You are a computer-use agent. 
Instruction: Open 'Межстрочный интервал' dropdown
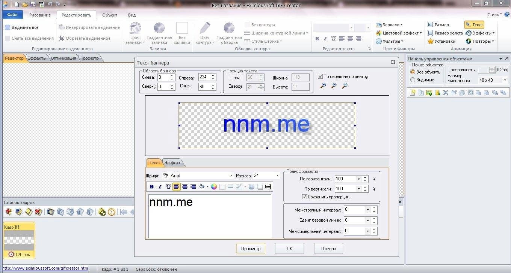[368, 210]
